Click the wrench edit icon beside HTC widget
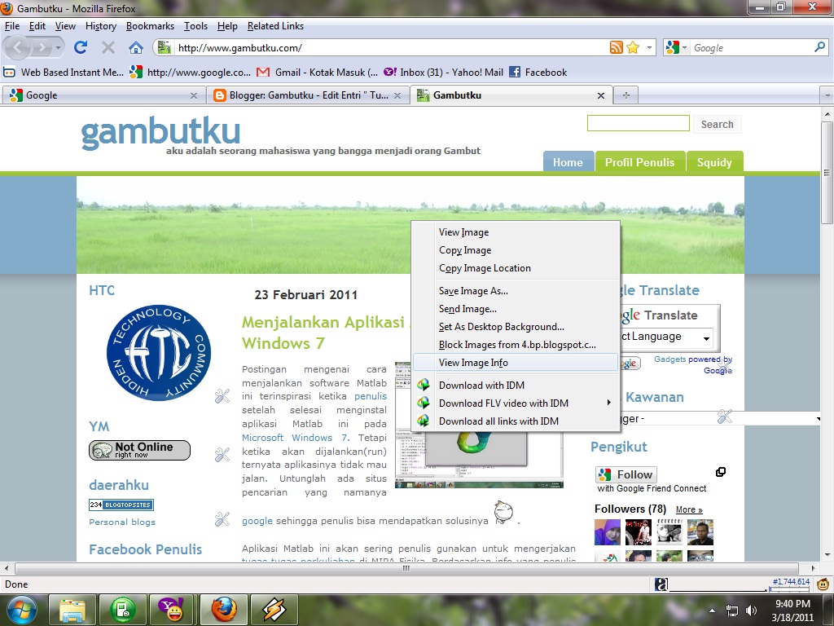834x626 pixels. 222,395
